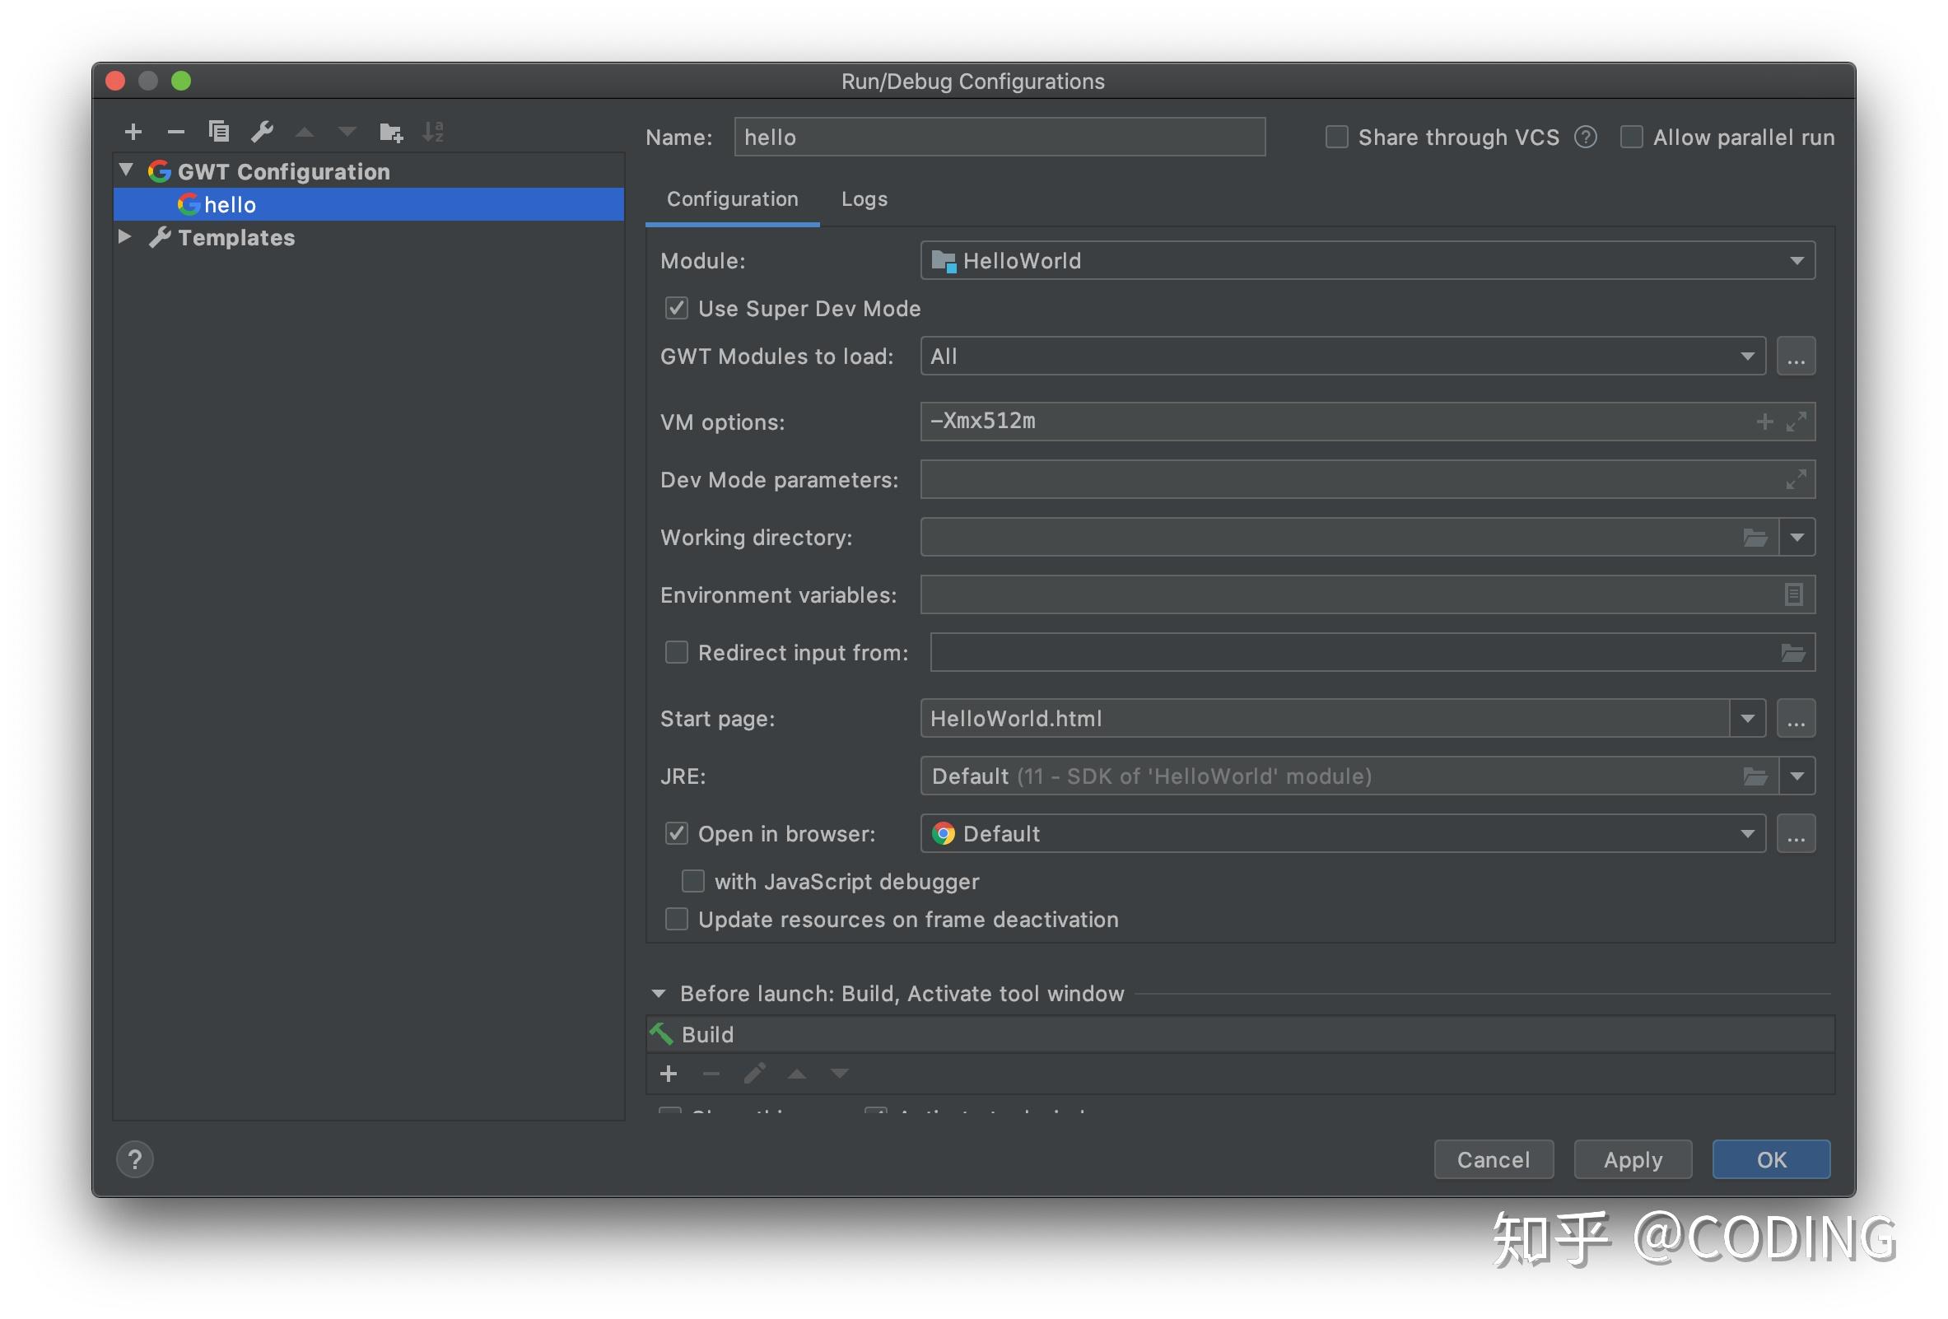Open the environment variables editor icon

[1793, 594]
